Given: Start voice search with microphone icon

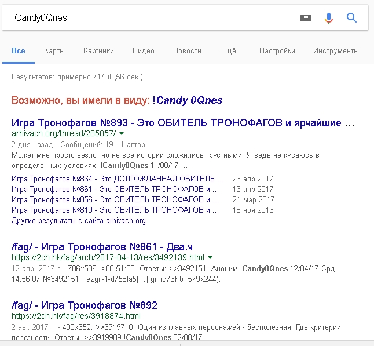Looking at the screenshot, I should tap(329, 18).
